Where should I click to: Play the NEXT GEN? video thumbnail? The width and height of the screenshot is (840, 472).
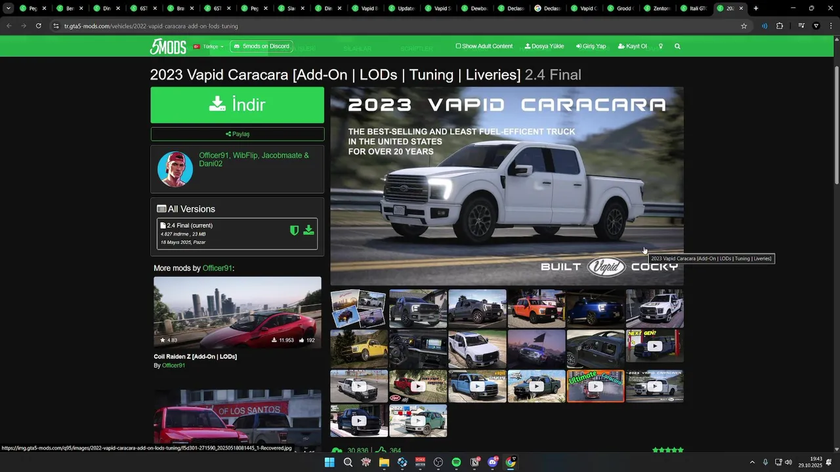pos(654,345)
